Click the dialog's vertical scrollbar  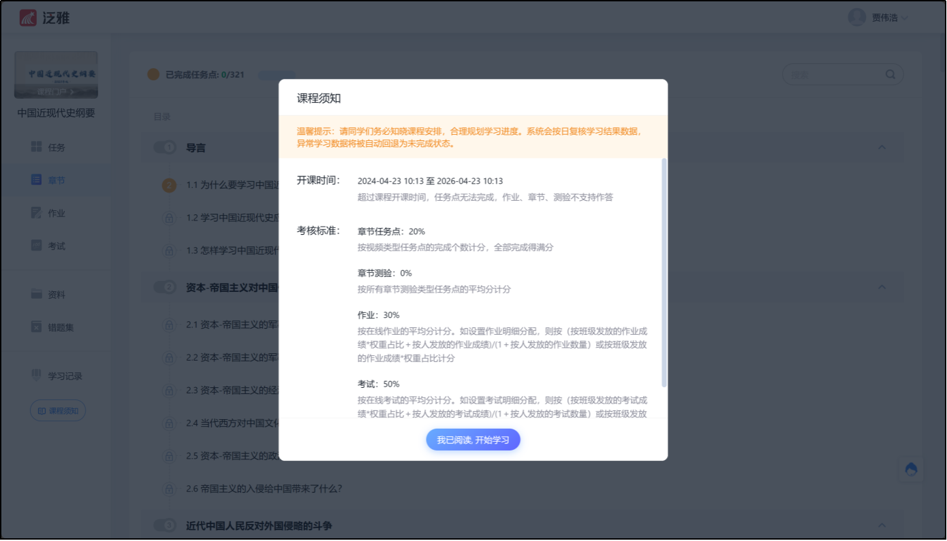click(664, 272)
